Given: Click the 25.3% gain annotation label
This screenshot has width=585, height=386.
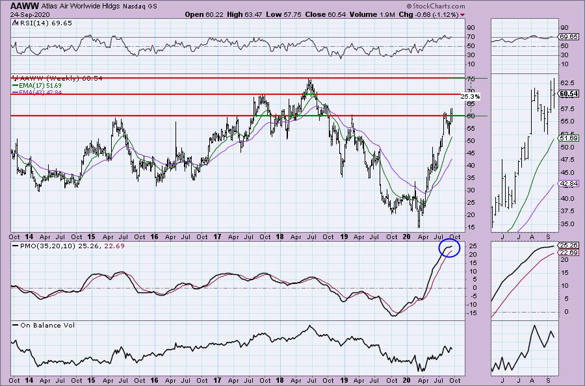Looking at the screenshot, I should [x=470, y=97].
